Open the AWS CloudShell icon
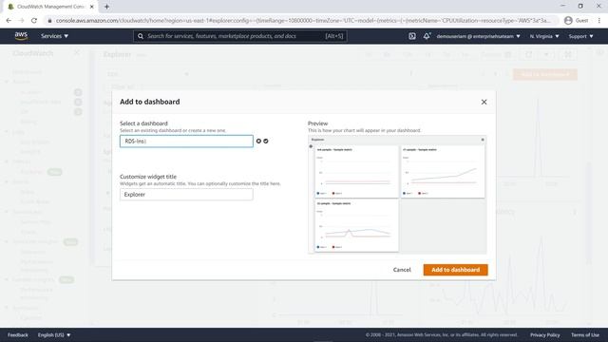The image size is (608, 342). click(411, 36)
